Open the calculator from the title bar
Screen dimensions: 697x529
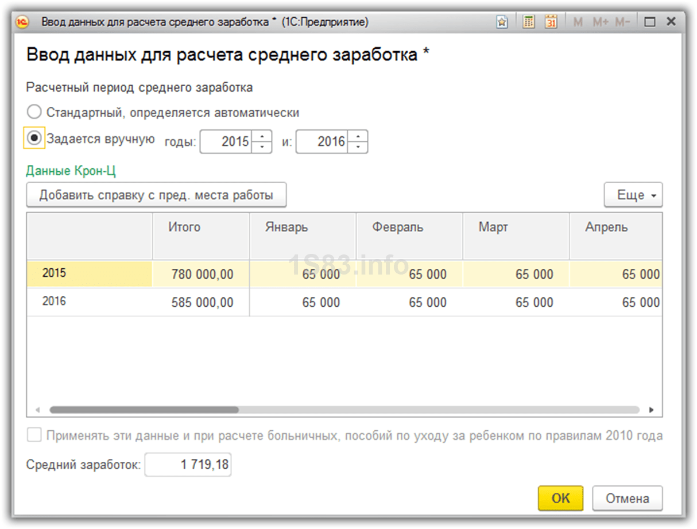[529, 22]
